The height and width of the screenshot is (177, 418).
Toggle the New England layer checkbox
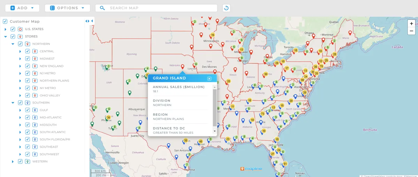28,66
